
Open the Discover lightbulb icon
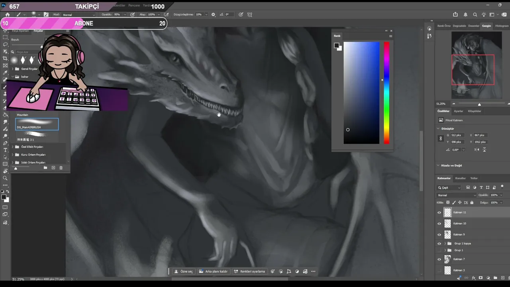tap(484, 14)
